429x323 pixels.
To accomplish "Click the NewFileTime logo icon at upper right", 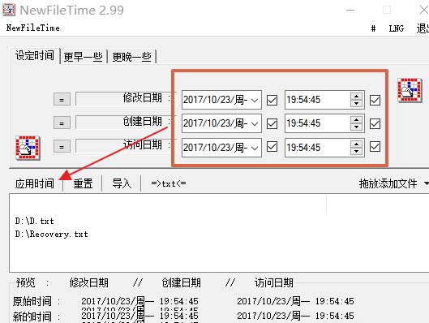I will point(410,90).
